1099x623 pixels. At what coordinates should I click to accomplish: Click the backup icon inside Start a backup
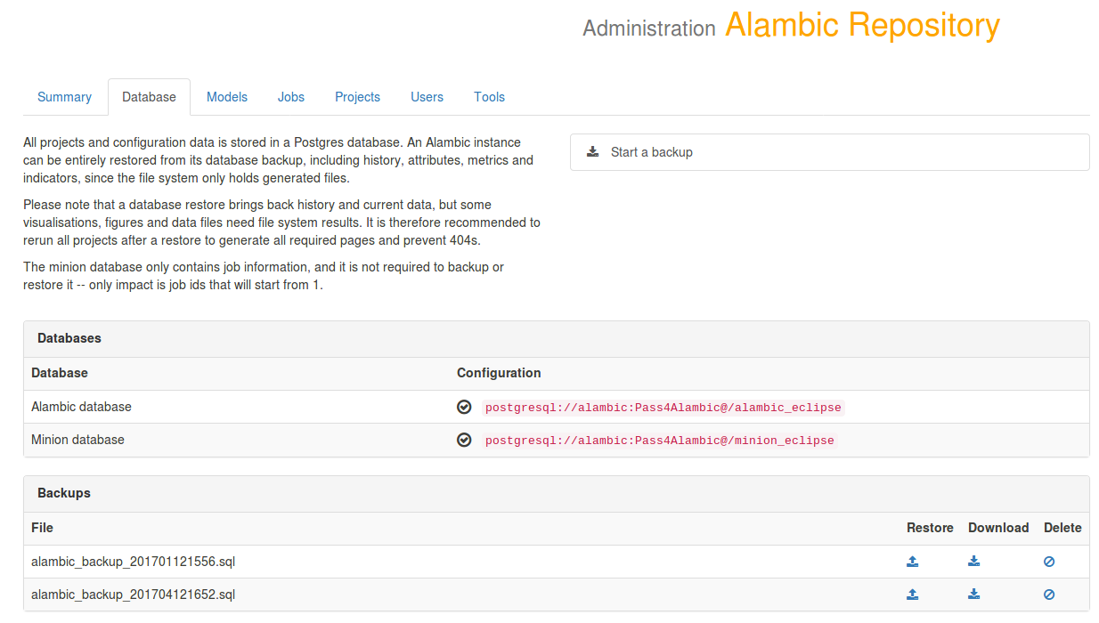(x=592, y=151)
